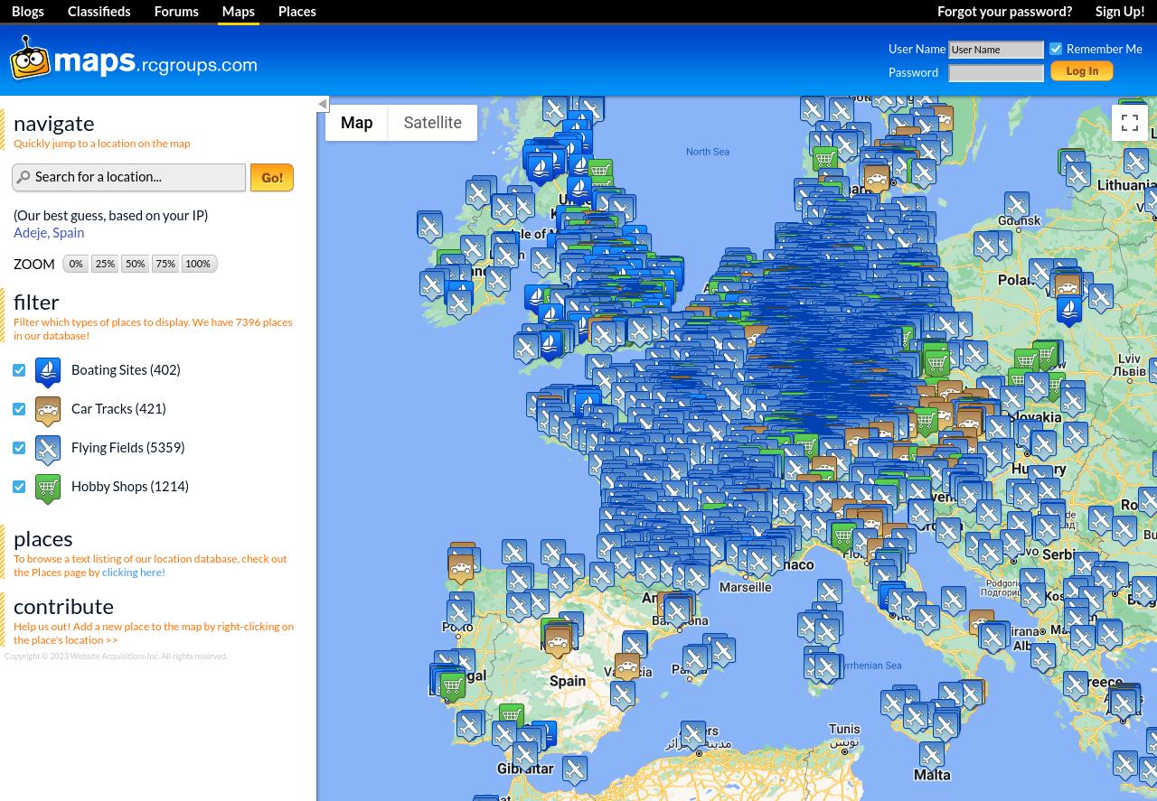
Task: Set map zoom to 50%
Action: click(135, 264)
